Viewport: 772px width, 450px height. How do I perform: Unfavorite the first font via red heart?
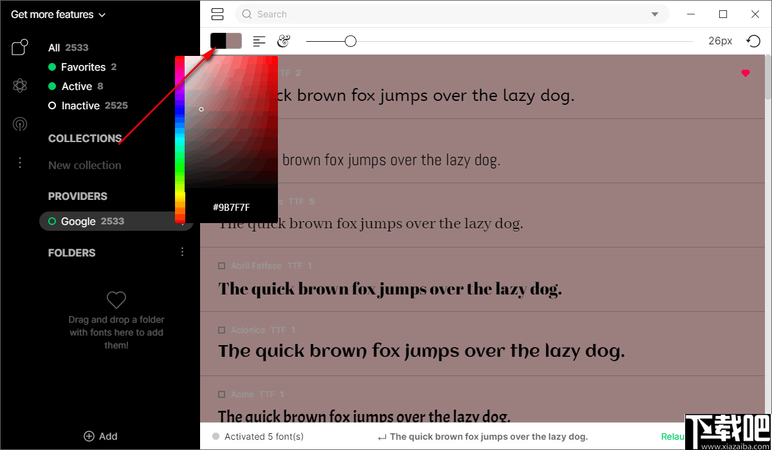point(746,73)
